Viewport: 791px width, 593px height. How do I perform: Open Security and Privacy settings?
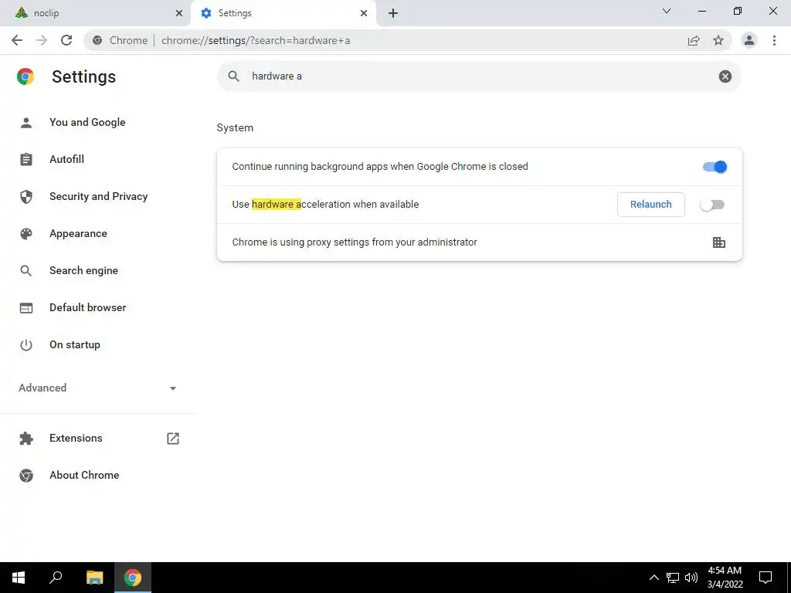(98, 197)
